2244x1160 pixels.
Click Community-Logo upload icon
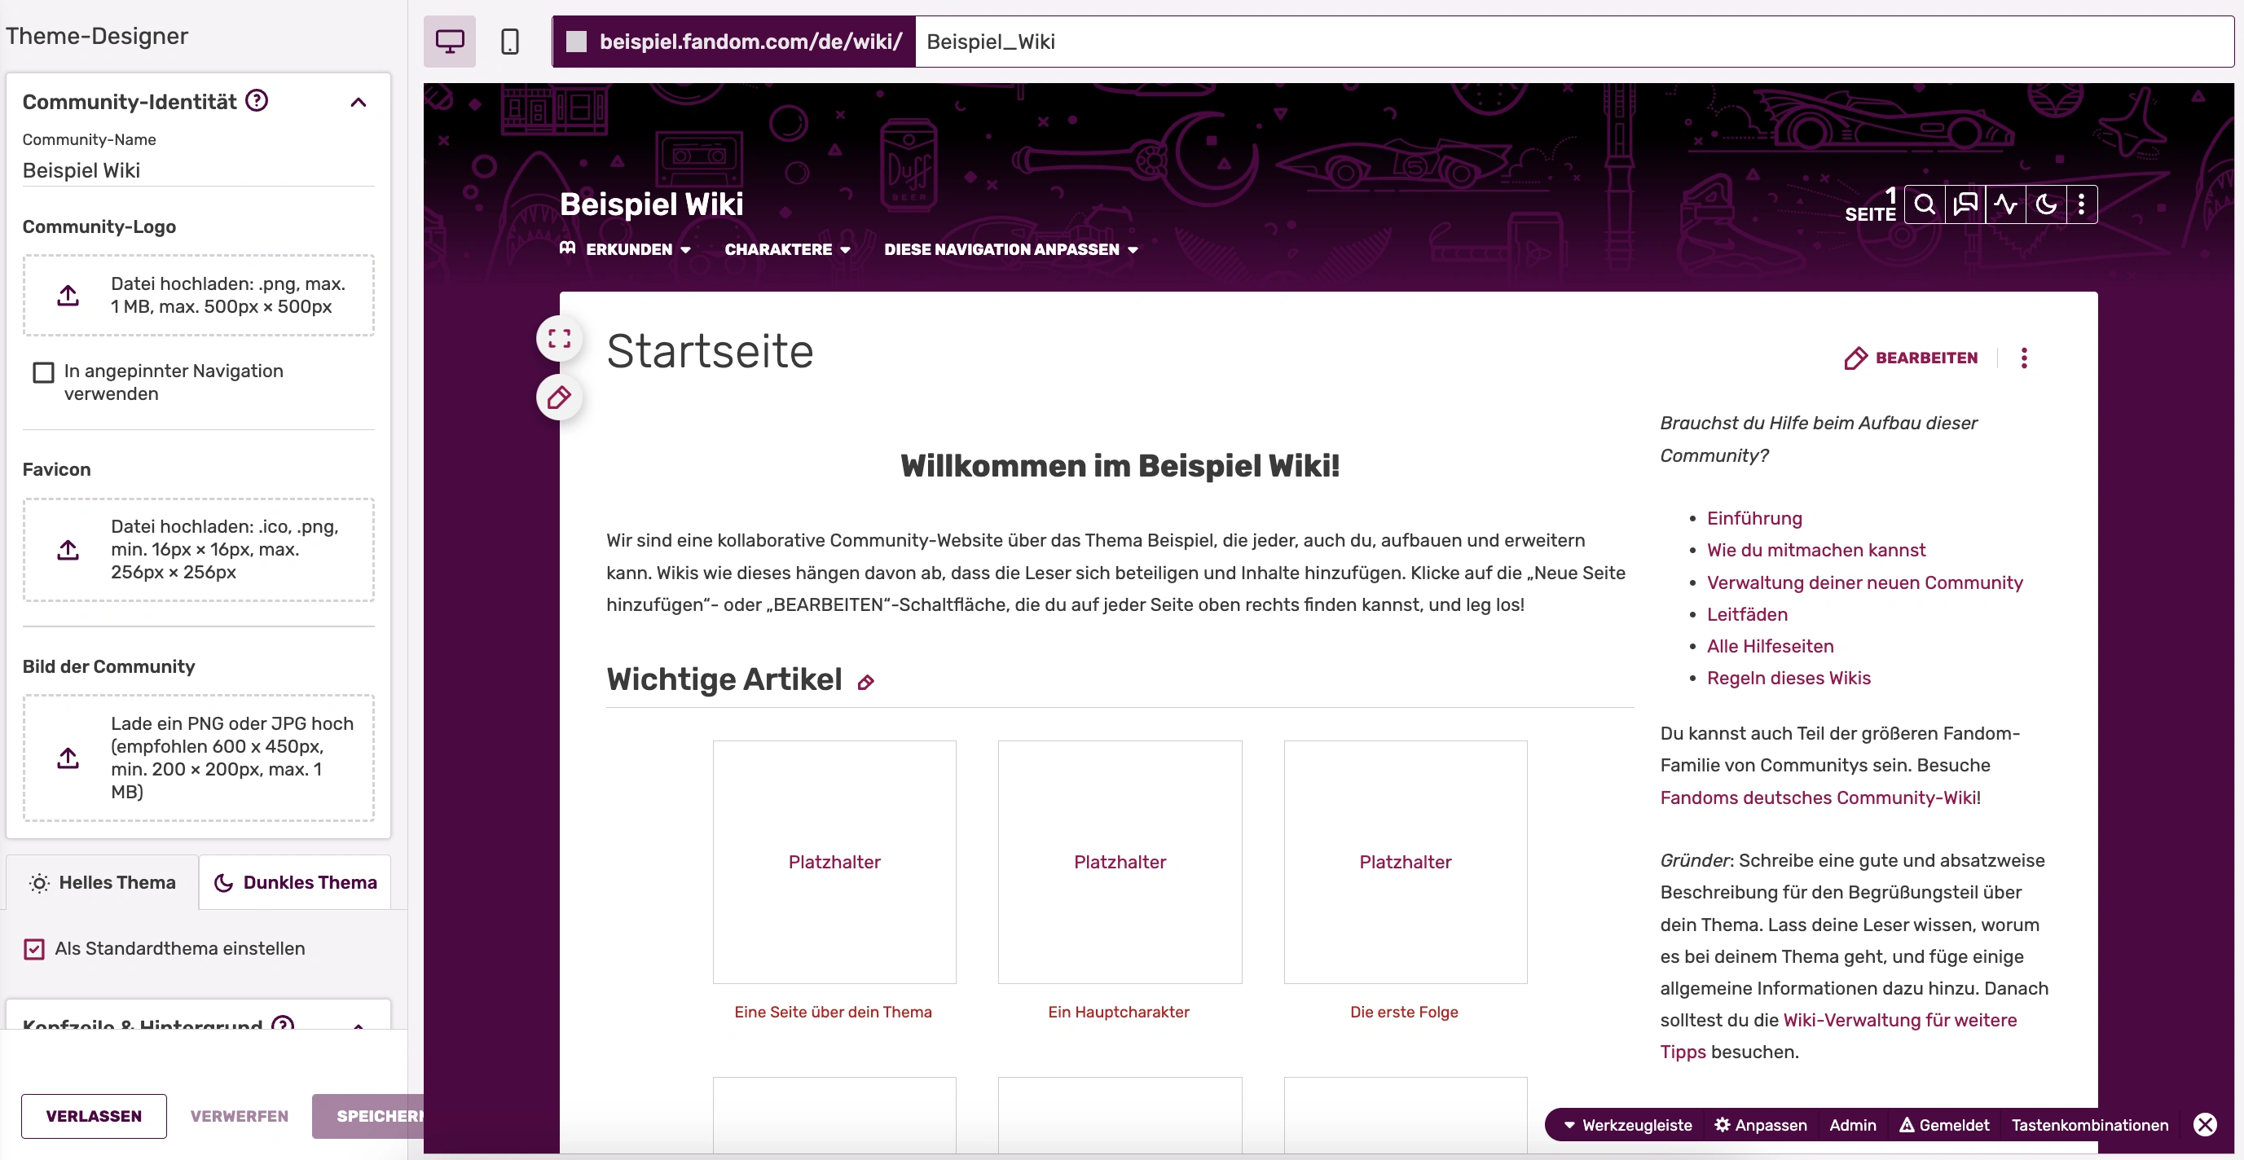click(x=68, y=295)
